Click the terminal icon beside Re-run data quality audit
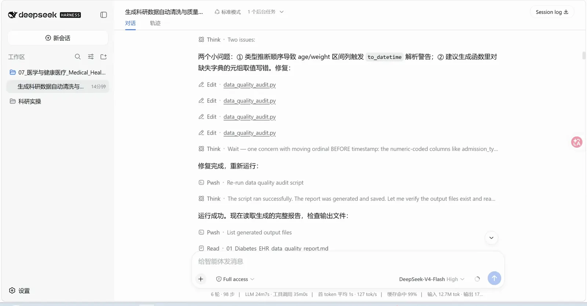The image size is (587, 306). (201, 183)
